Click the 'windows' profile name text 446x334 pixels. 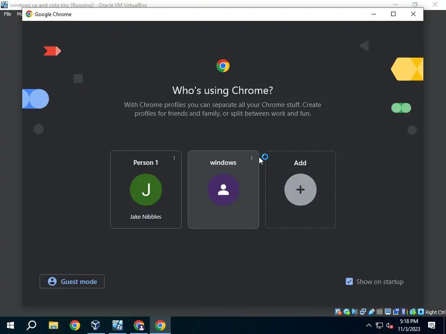223,163
